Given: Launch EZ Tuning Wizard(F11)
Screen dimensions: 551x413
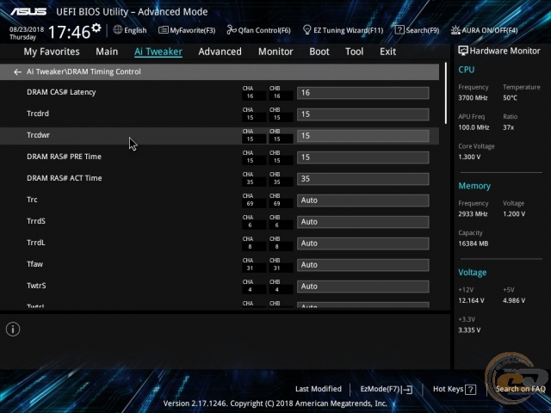Looking at the screenshot, I should pyautogui.click(x=343, y=30).
